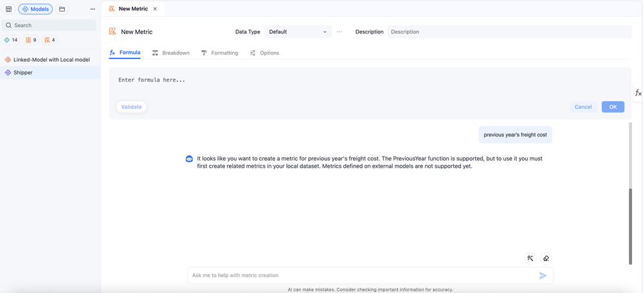
Task: Toggle the filter chip showing 9
Action: click(31, 40)
